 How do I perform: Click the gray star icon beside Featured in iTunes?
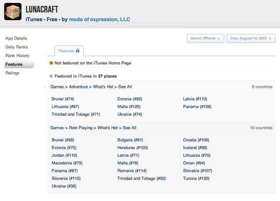(x=51, y=76)
